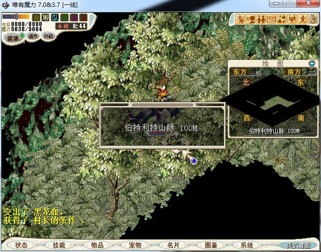Image resolution: width=321 pixels, height=252 pixels.
Task: Click the character pose action icon
Action: pos(303,20)
